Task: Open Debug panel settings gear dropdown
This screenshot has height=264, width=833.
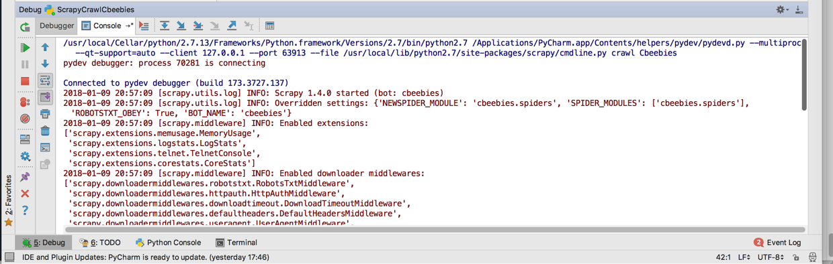Action: pyautogui.click(x=782, y=9)
